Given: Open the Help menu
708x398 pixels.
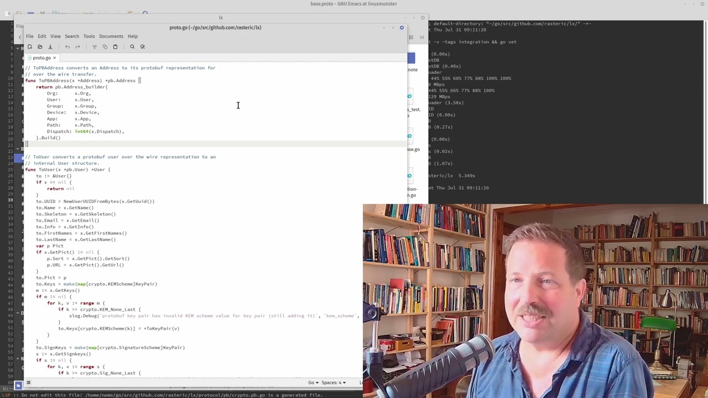Looking at the screenshot, I should [133, 36].
